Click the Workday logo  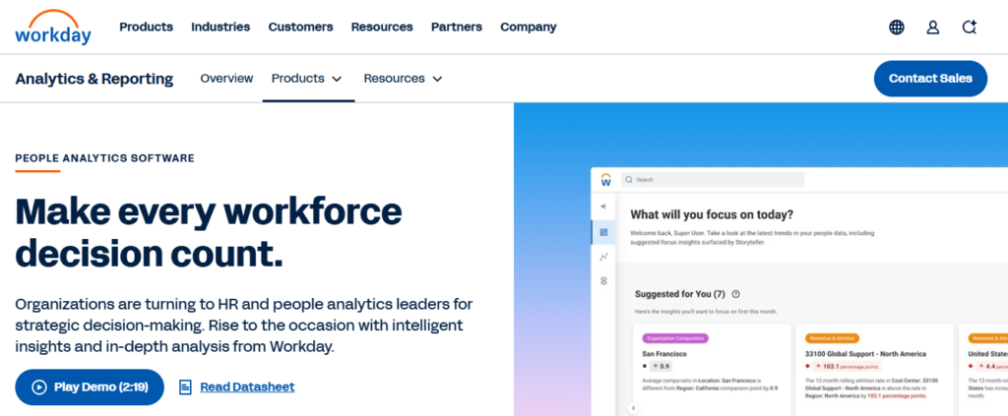(53, 27)
